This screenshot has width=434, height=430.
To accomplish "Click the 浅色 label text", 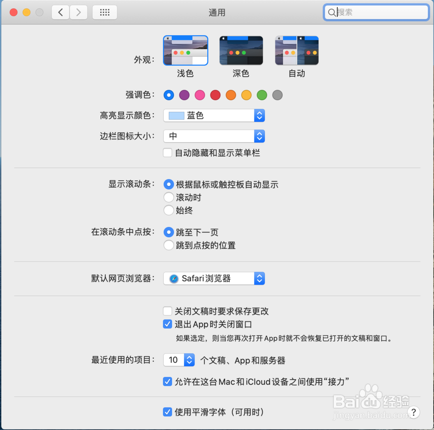I will [x=185, y=74].
